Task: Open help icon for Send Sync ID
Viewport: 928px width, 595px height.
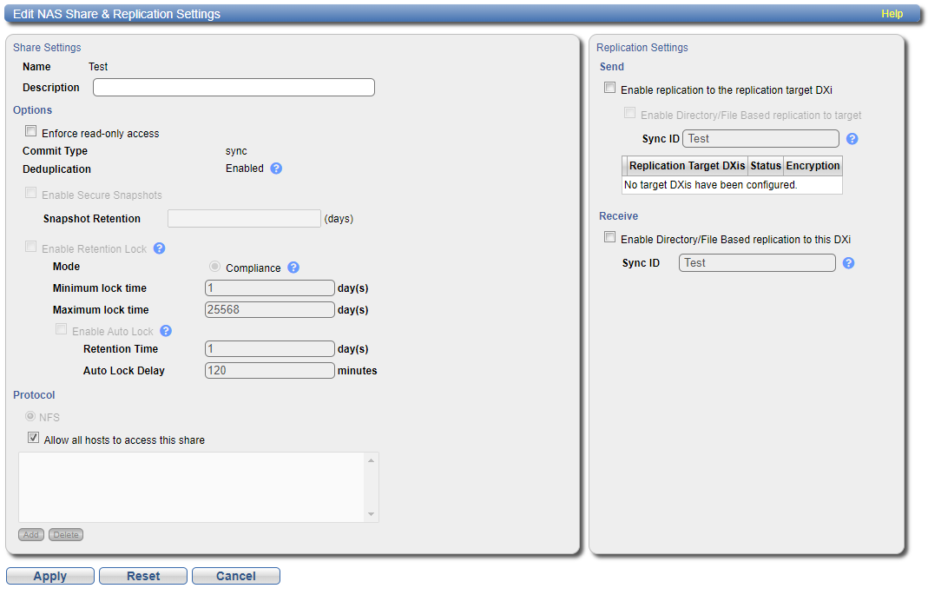Action: pyautogui.click(x=852, y=139)
